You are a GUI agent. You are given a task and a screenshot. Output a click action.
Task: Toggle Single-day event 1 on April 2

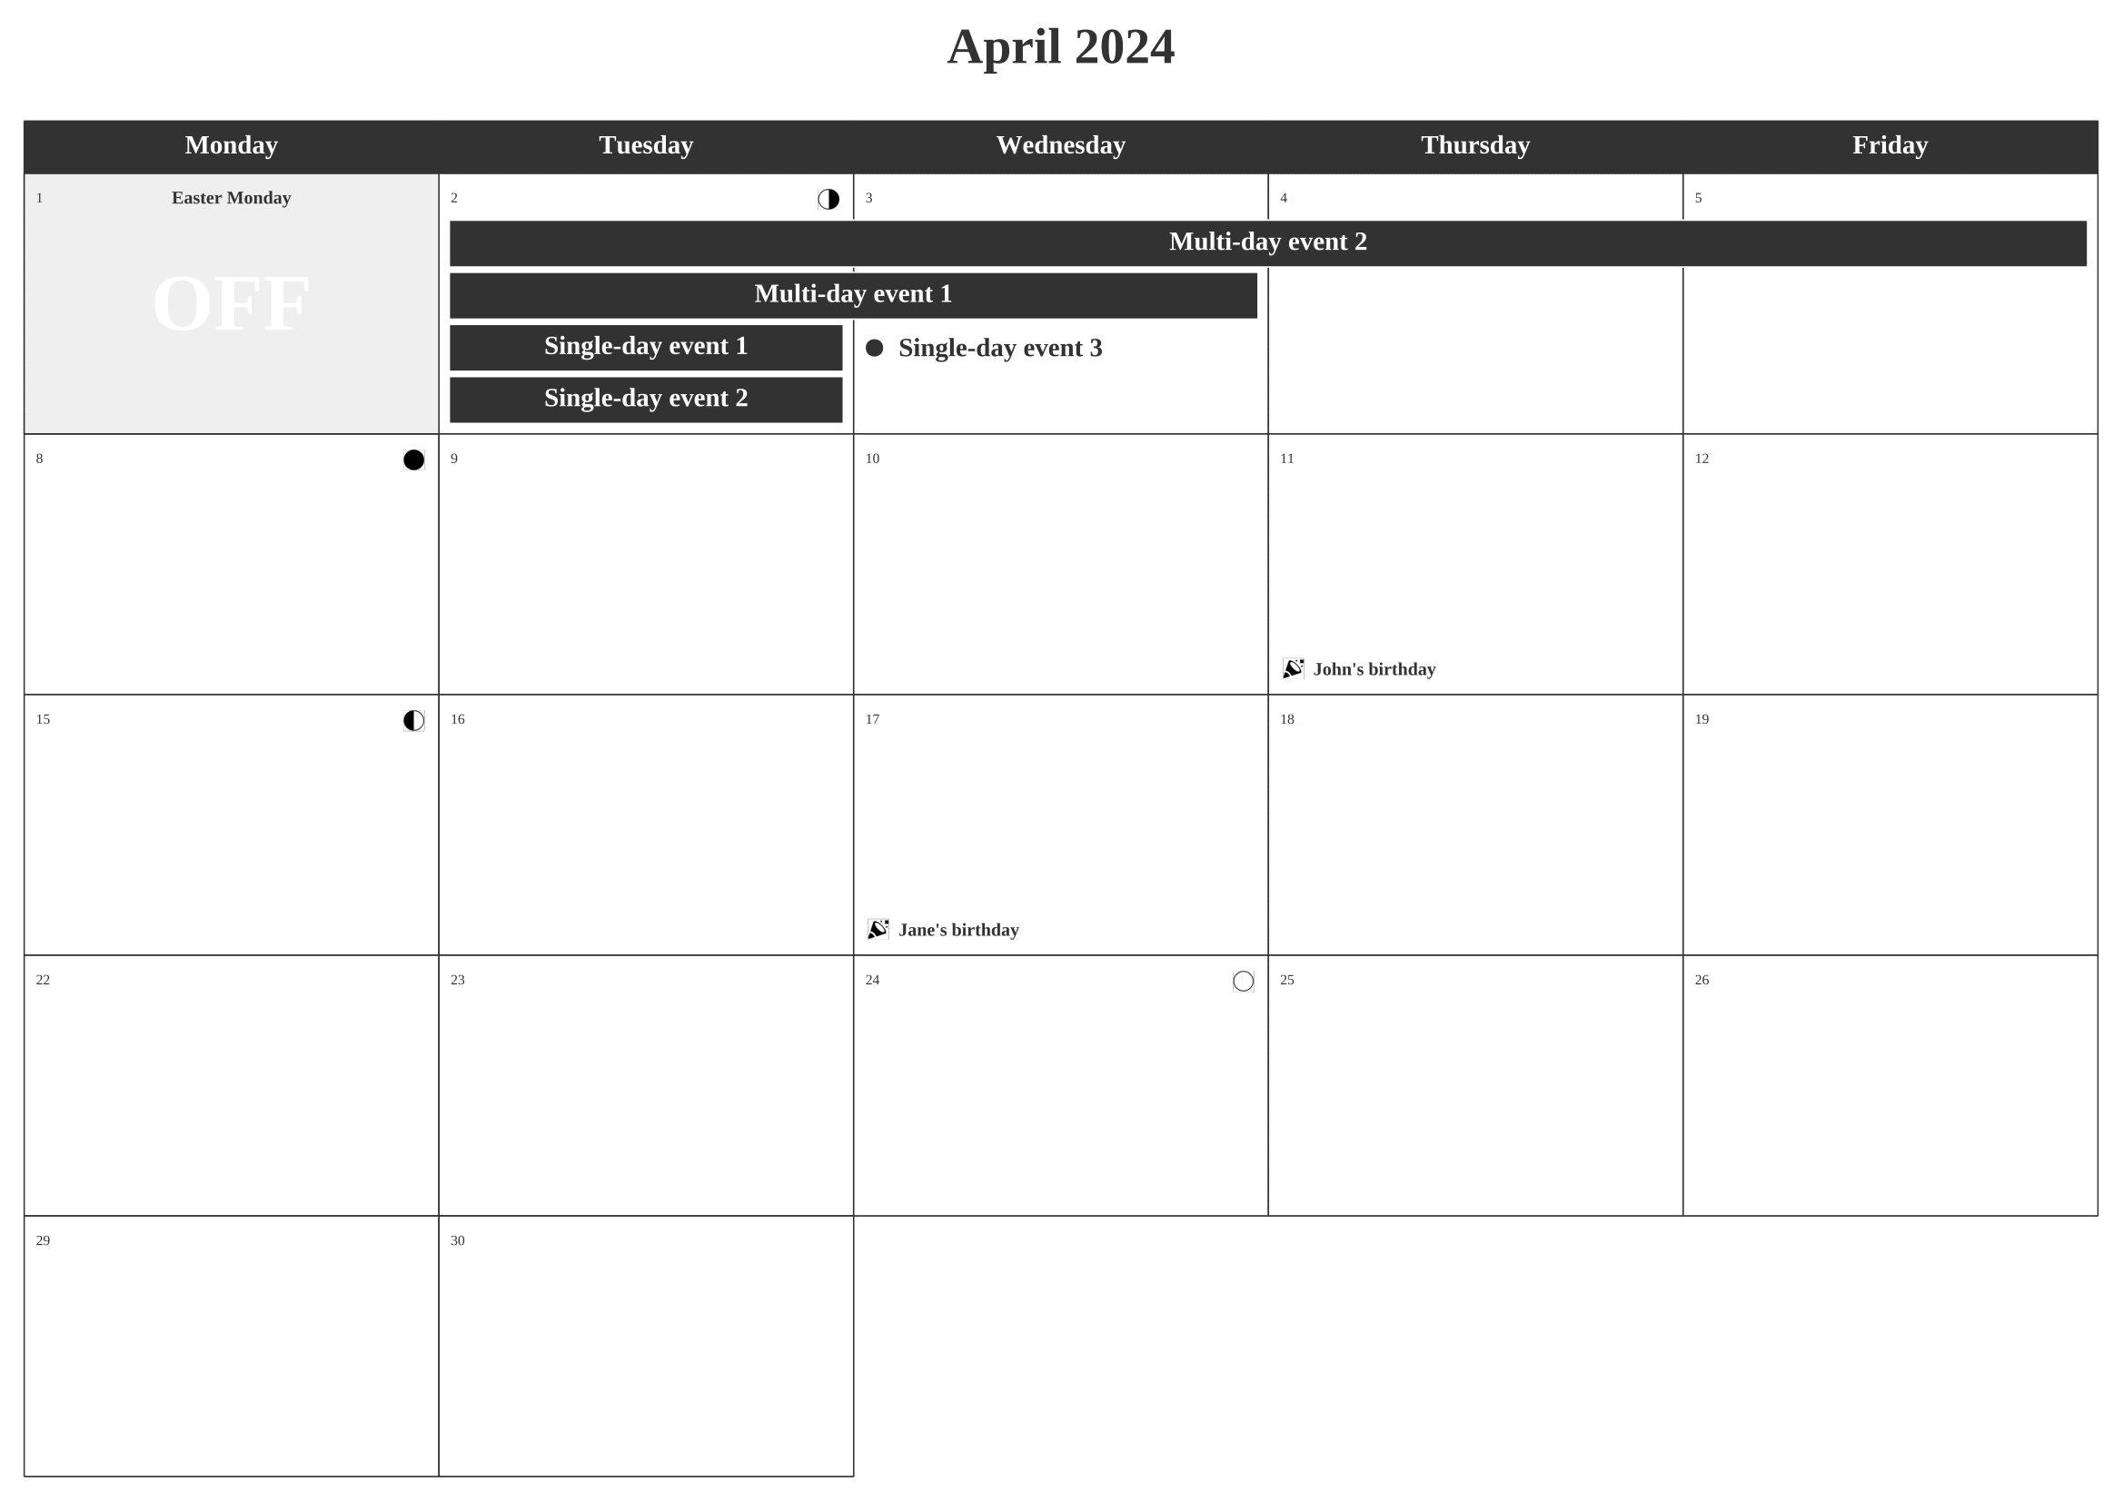(645, 348)
